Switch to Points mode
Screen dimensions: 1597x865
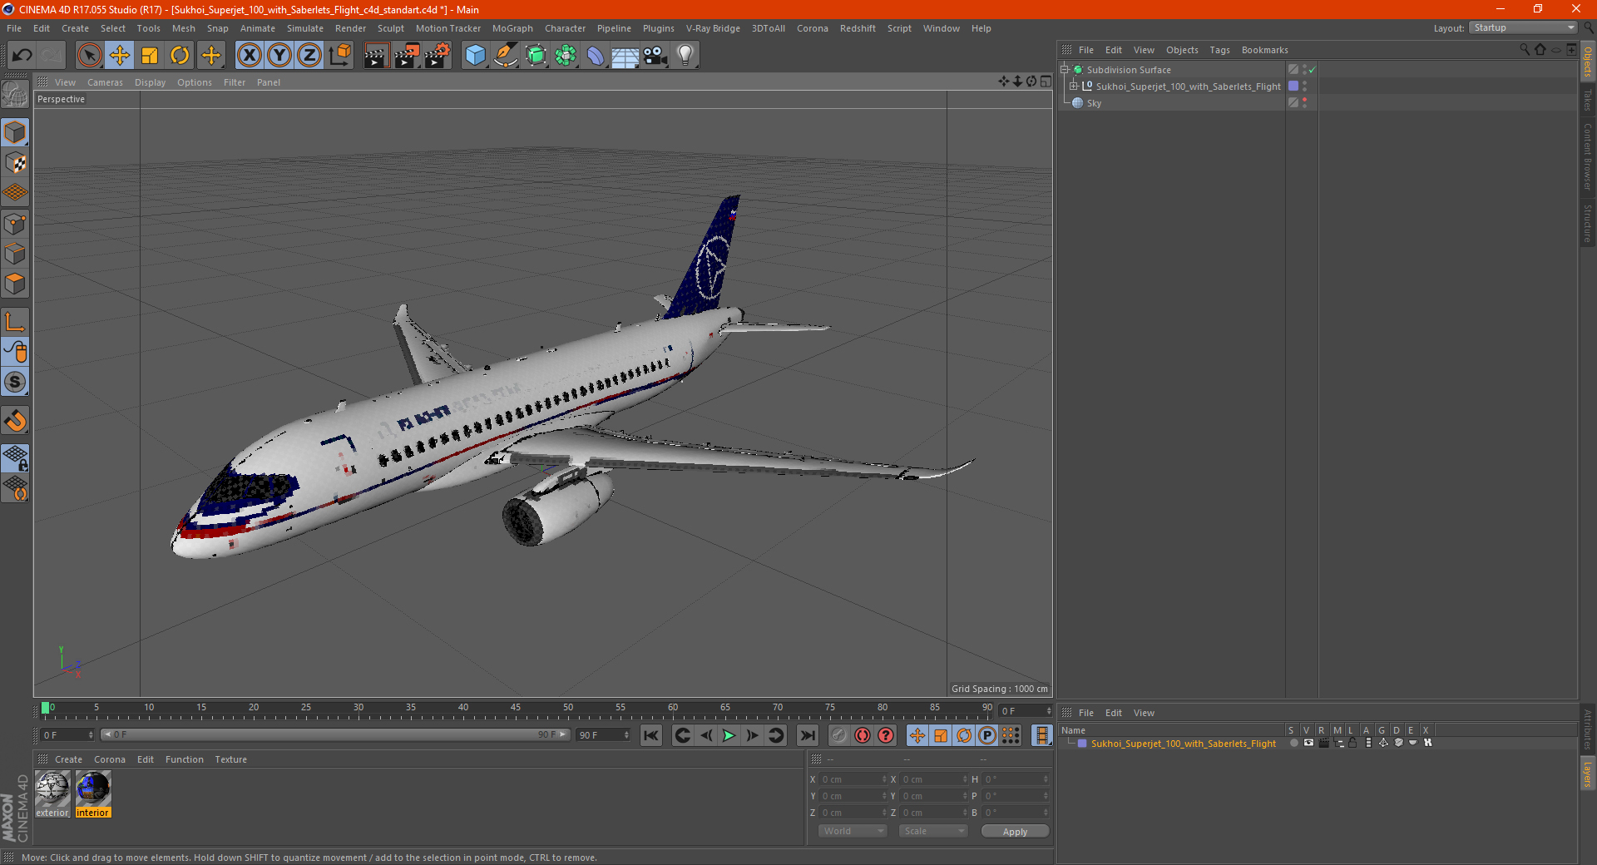(15, 224)
